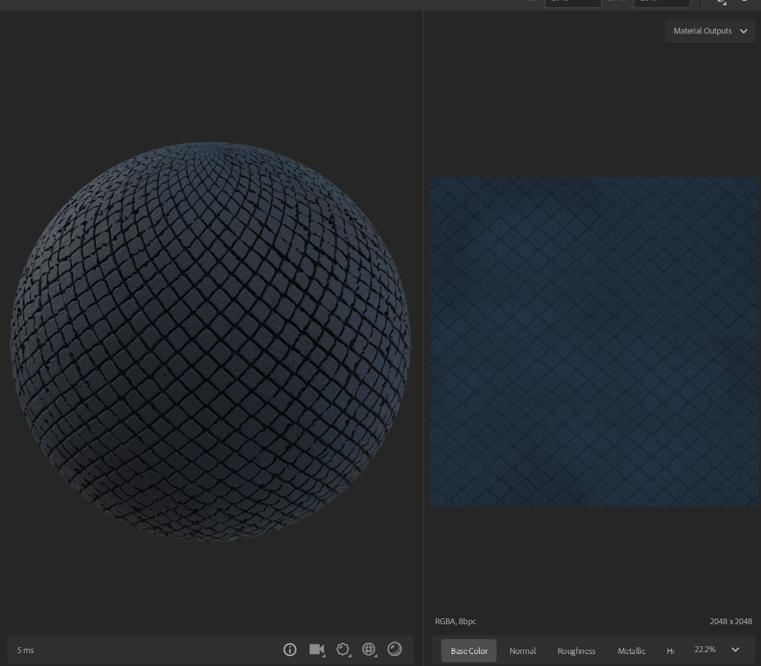Click the RGBA, 8bpc format label

click(455, 621)
